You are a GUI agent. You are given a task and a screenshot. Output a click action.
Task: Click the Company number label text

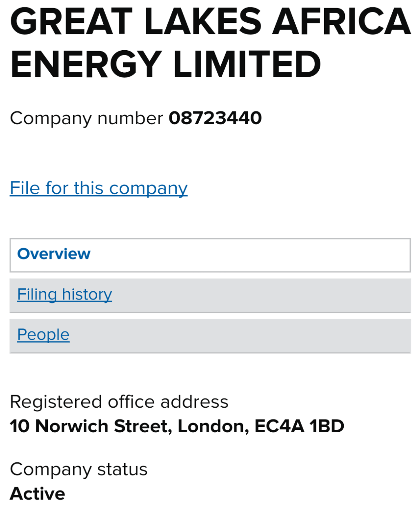tap(86, 118)
